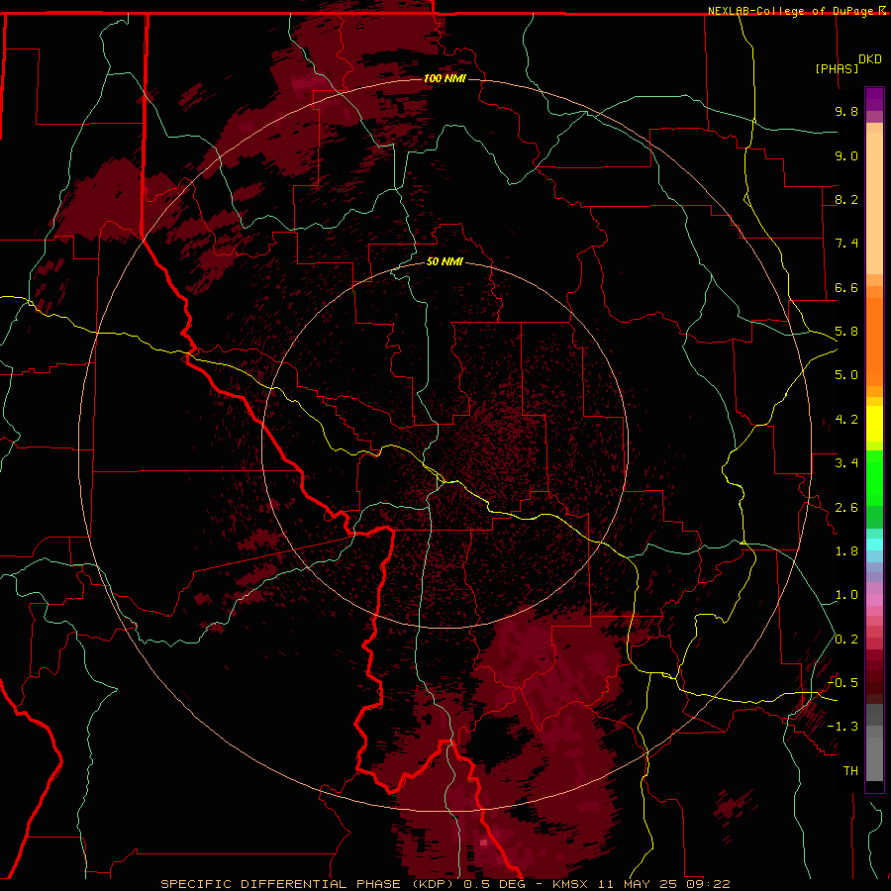
Task: Click the 100 NMI range ring label
Action: [445, 78]
